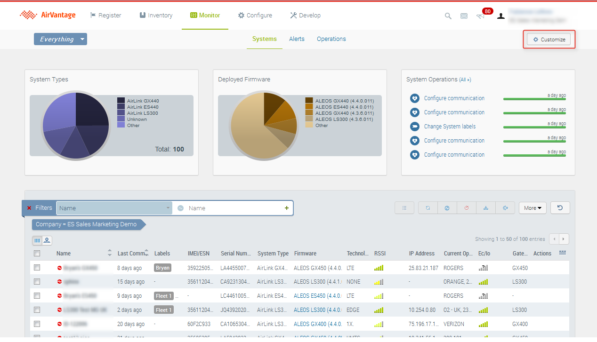This screenshot has width=597, height=342.
Task: Go to previous page arrow
Action: tap(554, 239)
